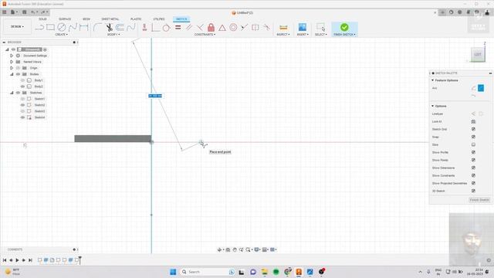The height and width of the screenshot is (278, 494).
Task: Select the Rectangle sketch tool
Action: (x=50, y=28)
